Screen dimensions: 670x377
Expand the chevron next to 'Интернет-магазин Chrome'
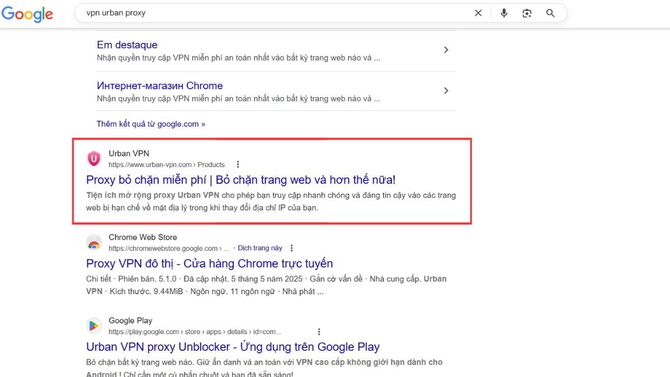(x=446, y=90)
